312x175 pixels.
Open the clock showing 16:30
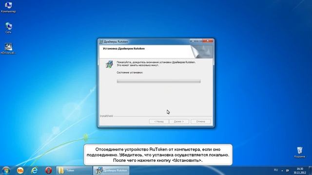tap(300, 171)
